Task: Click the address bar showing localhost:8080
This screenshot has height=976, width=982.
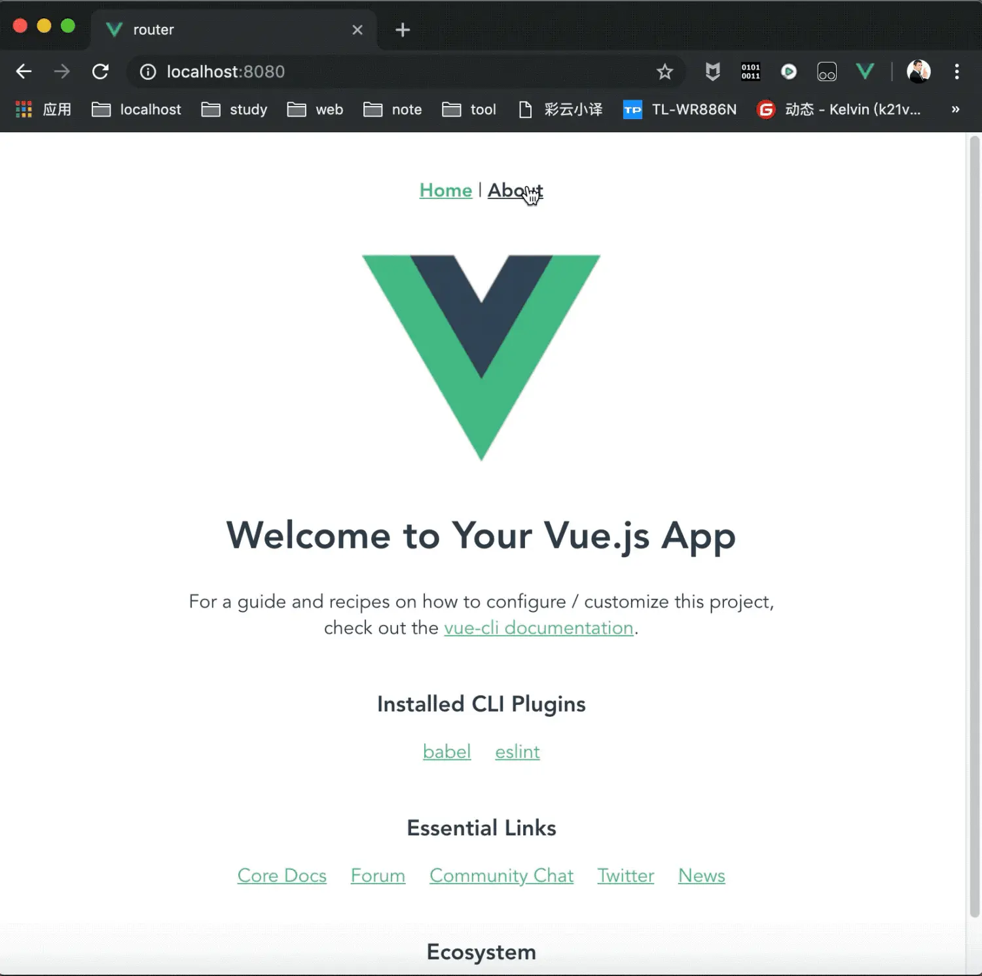Action: coord(406,71)
